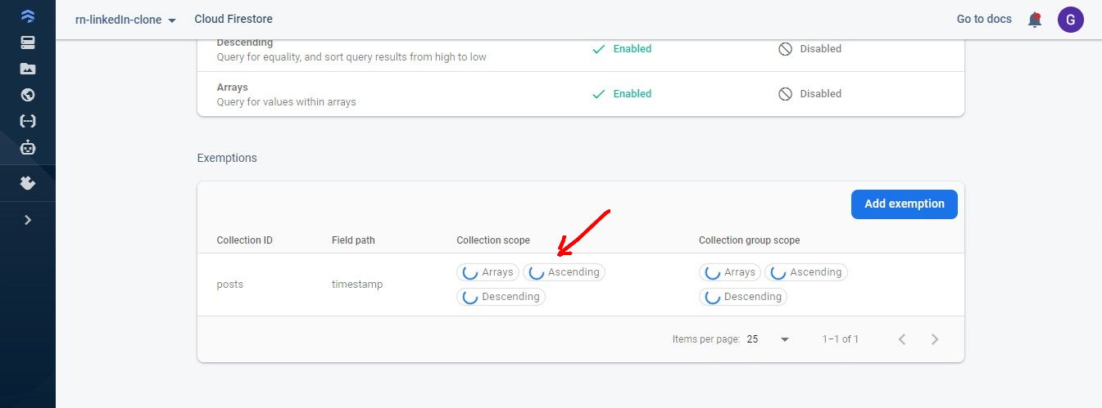The height and width of the screenshot is (408, 1102).
Task: Click Descending chip under Collection group scope
Action: tap(743, 297)
